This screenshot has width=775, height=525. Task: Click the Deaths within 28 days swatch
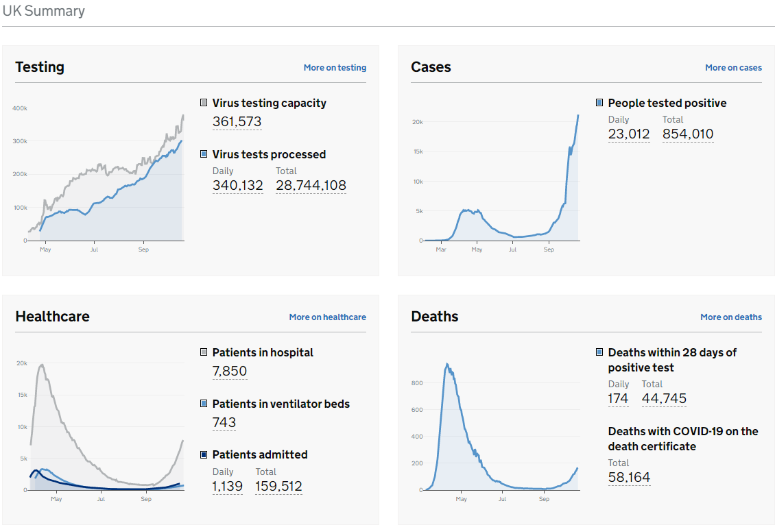(599, 352)
